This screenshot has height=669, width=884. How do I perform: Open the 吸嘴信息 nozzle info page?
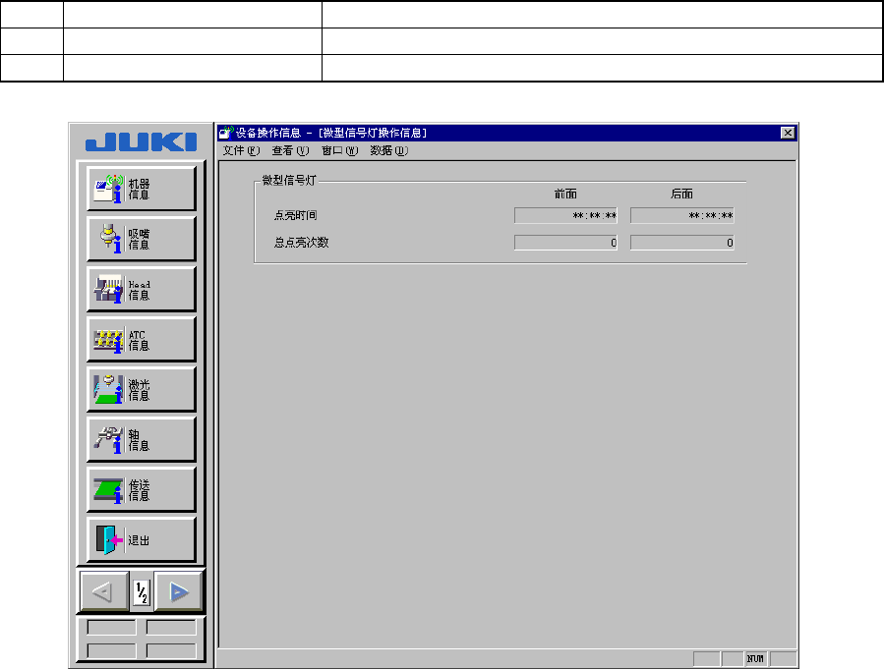142,239
